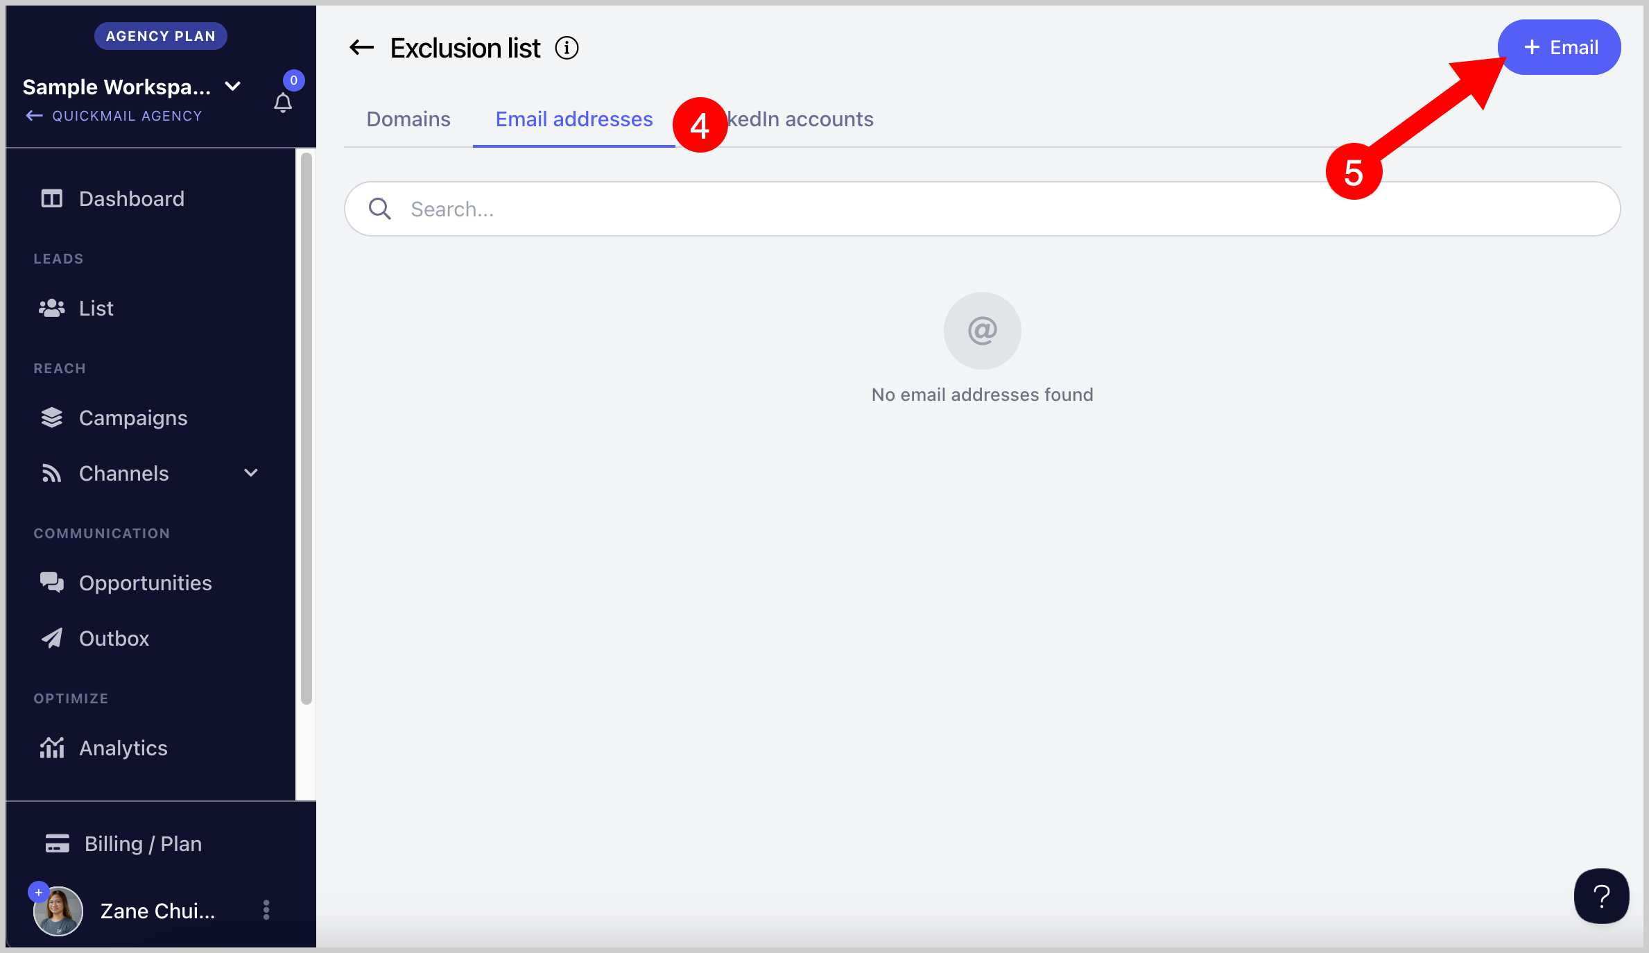Image resolution: width=1649 pixels, height=953 pixels.
Task: Open the notifications bell
Action: point(283,103)
